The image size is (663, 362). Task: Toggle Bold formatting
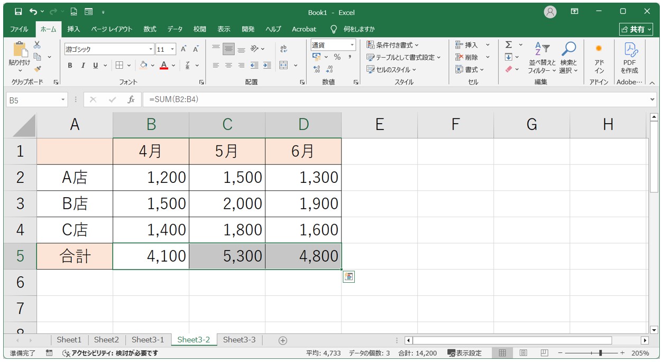click(x=70, y=66)
